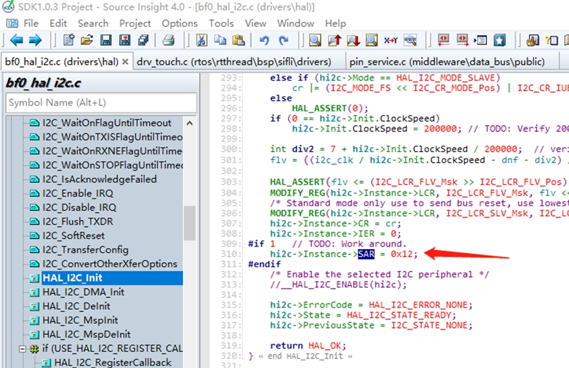Open the Project menu
The image size is (569, 368).
tap(135, 23)
